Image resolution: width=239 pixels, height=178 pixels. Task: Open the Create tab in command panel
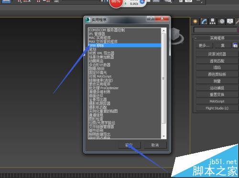click(195, 21)
